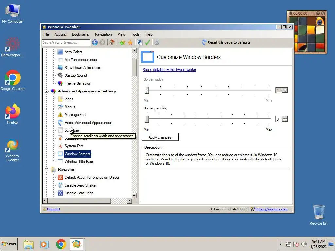The image size is (335, 251).
Task: Click the tree horizontal scrollbar left arrow
Action: coord(45,201)
